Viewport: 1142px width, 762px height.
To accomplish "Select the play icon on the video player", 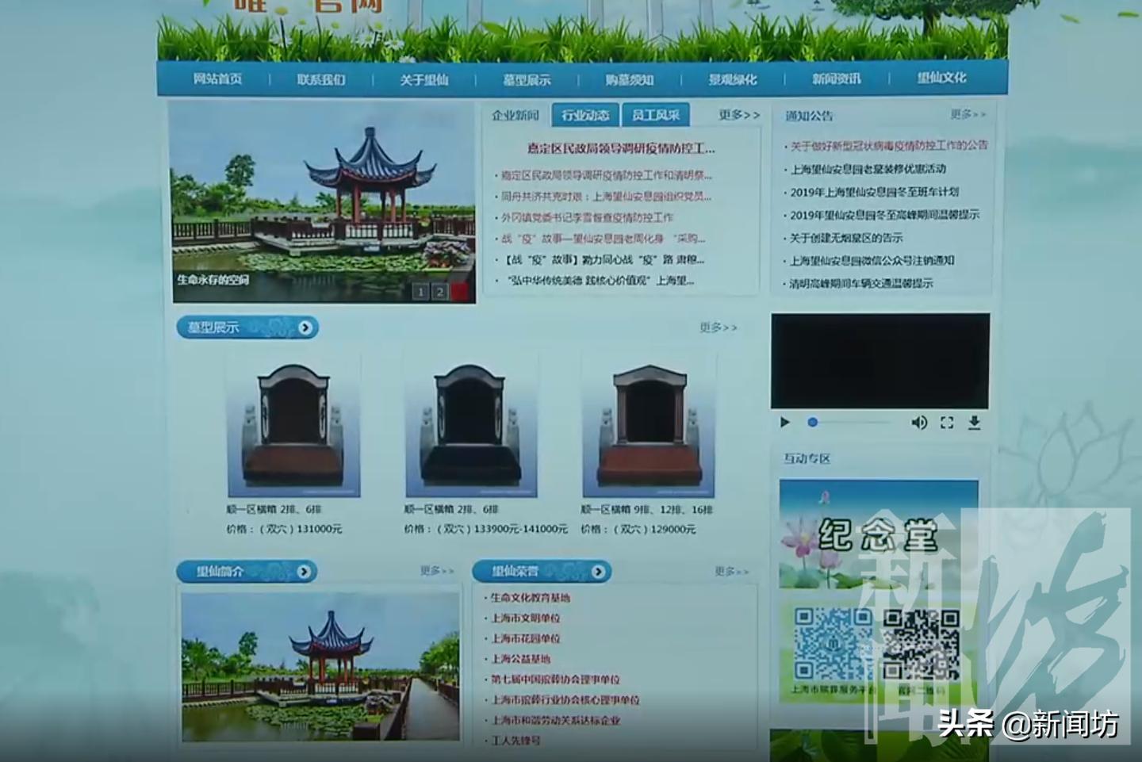I will click(x=785, y=423).
